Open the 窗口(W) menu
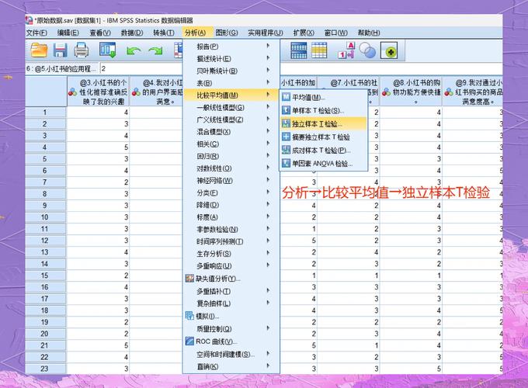This screenshot has width=528, height=388. tap(336, 33)
